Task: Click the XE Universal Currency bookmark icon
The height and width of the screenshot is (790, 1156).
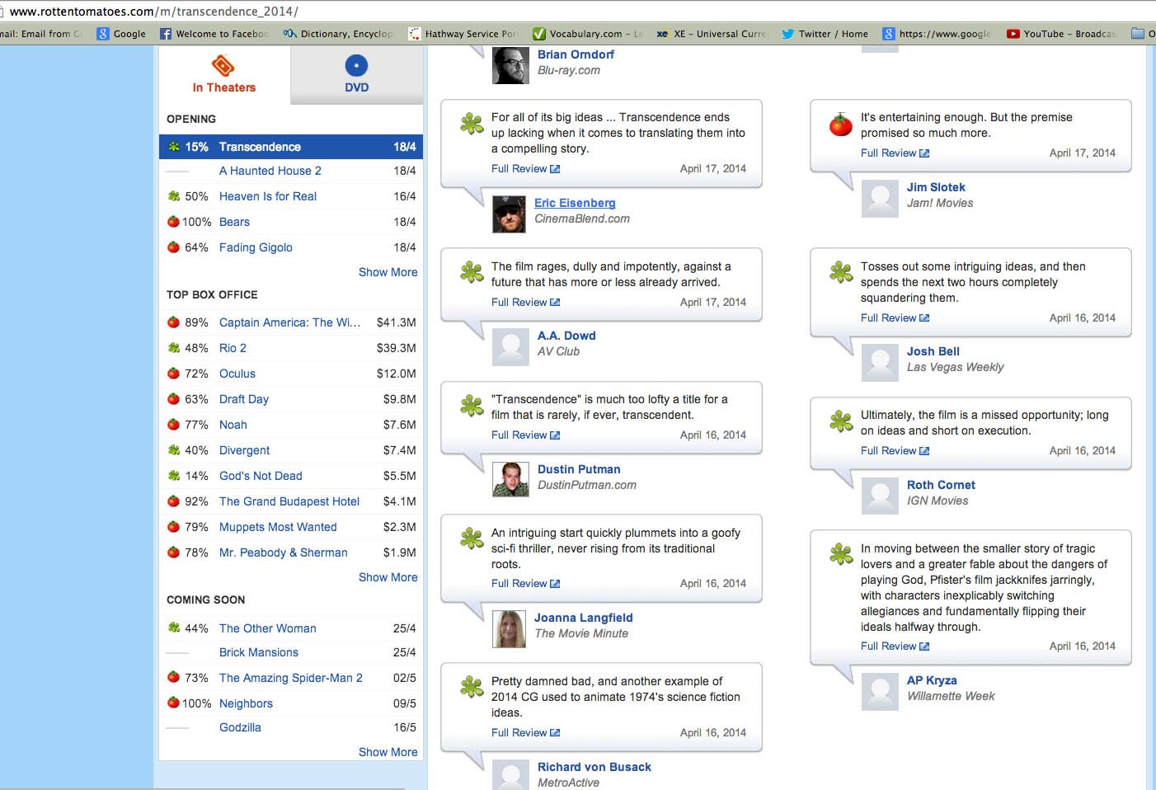Action: tap(662, 34)
